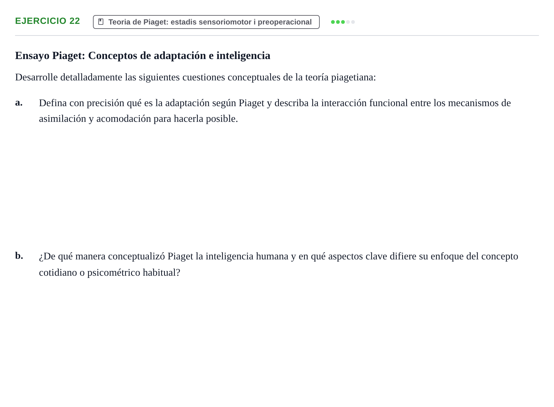Select the EJERCICIO 22 heading
Image resolution: width=554 pixels, height=407 pixels.
(47, 21)
